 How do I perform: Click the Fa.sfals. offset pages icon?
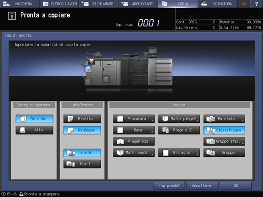click(211, 119)
